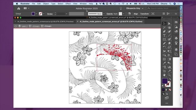The image size is (196, 110).
Task: Select the Shape Builder tool
Action: pyautogui.click(x=164, y=55)
